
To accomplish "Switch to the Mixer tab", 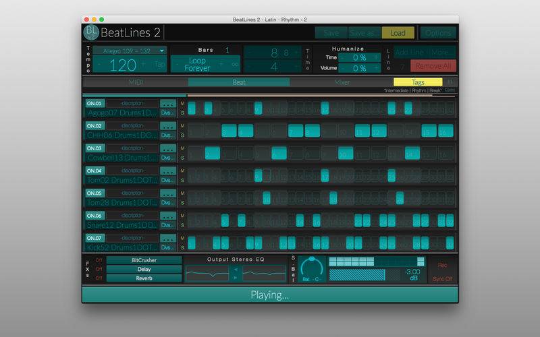I will (342, 82).
